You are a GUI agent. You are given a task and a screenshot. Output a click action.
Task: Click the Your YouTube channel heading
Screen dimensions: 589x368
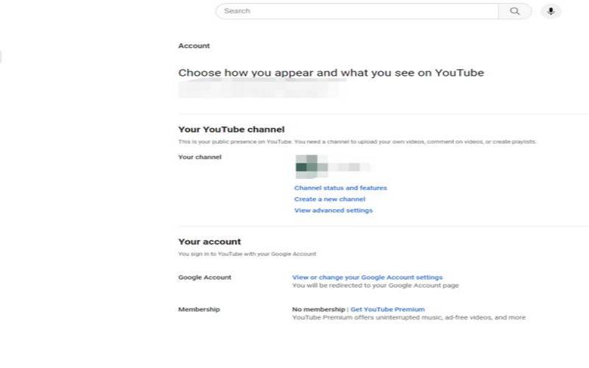[231, 130]
